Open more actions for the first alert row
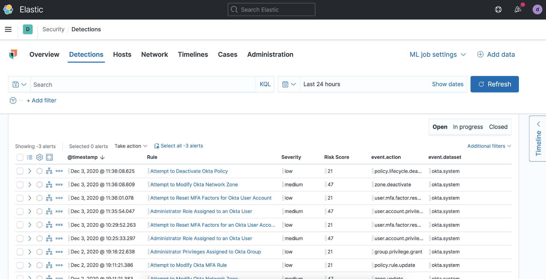The image size is (546, 279). (x=59, y=171)
